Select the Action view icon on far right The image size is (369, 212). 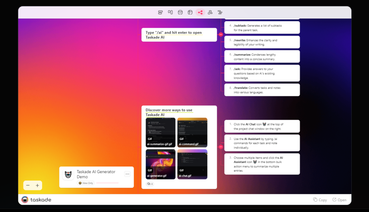[220, 12]
